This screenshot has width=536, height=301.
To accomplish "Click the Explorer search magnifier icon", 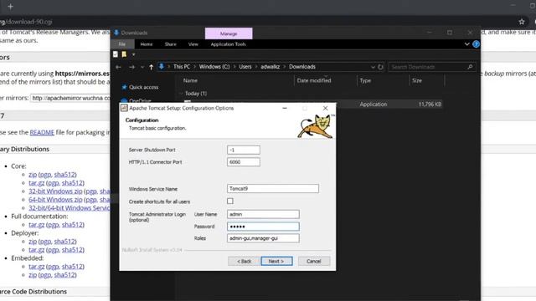I will point(470,67).
